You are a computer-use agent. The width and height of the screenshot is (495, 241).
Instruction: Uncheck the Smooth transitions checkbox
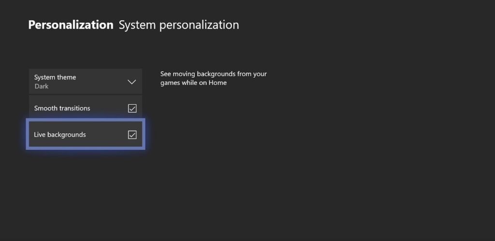(x=132, y=108)
